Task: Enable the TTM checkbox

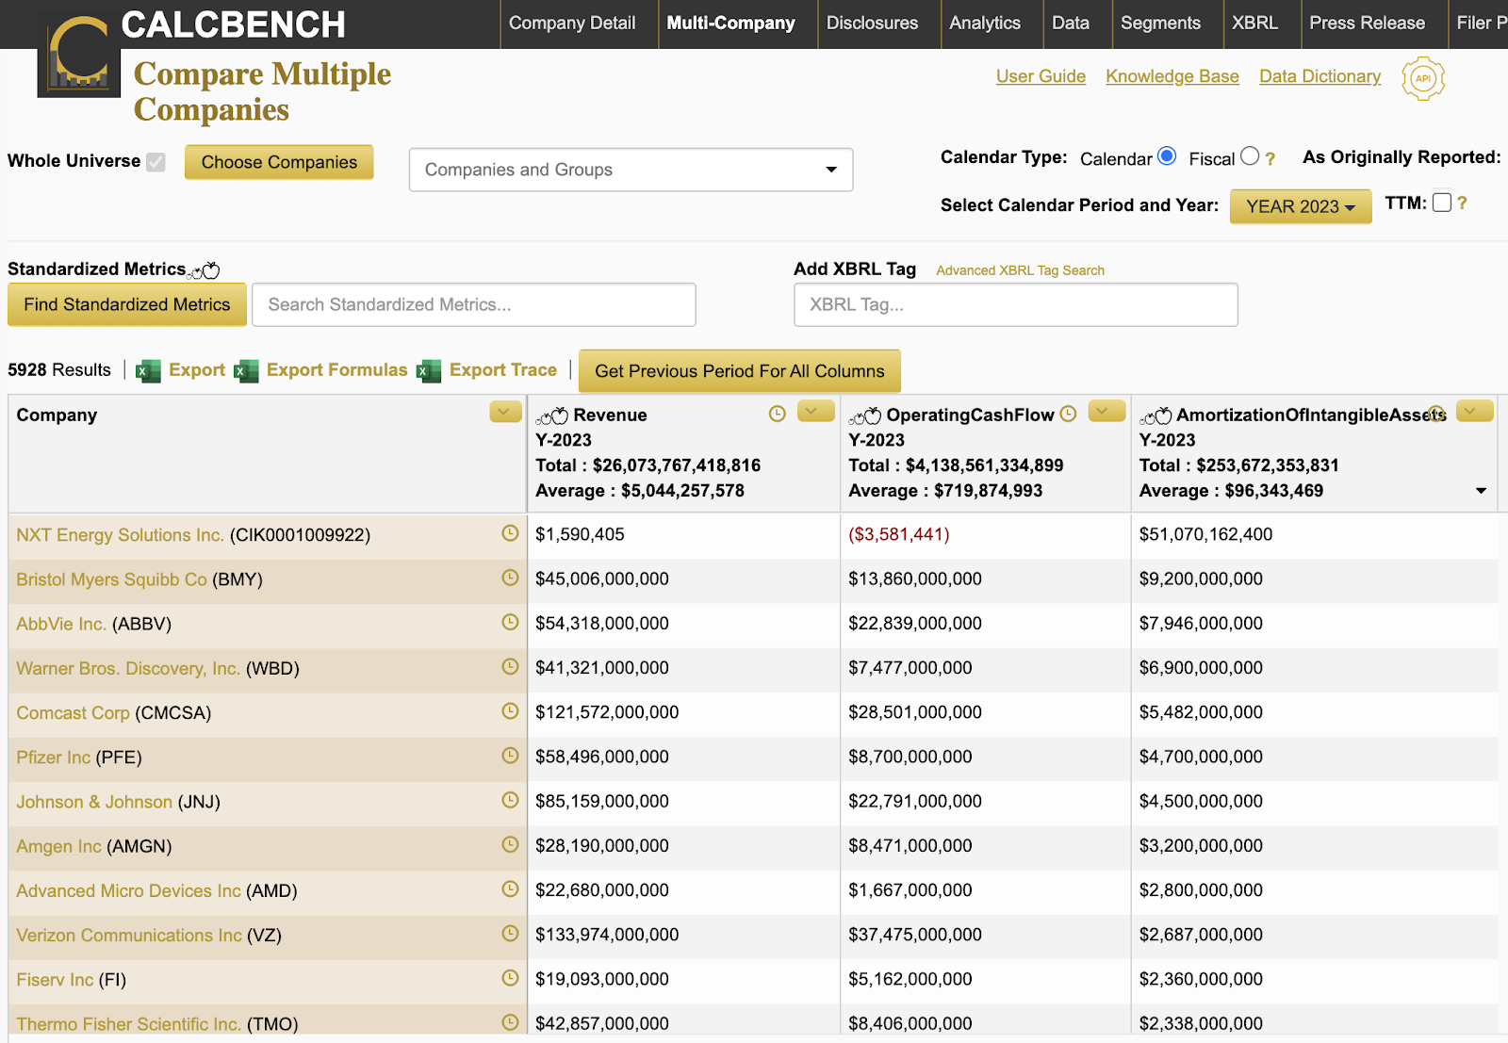Action: (1442, 203)
